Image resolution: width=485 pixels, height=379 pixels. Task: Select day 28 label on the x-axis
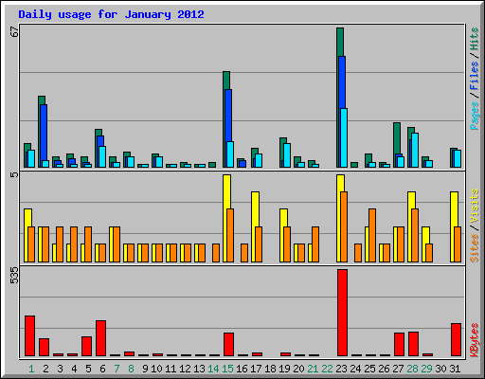412,369
